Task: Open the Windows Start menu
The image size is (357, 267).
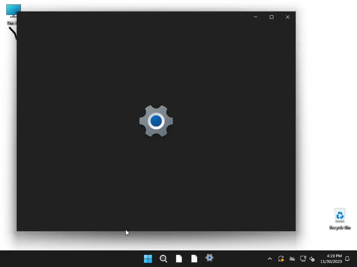Action: pyautogui.click(x=148, y=259)
